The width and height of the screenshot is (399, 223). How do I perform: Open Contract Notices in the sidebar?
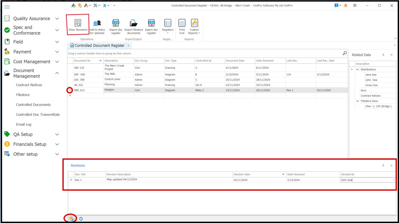(29, 85)
